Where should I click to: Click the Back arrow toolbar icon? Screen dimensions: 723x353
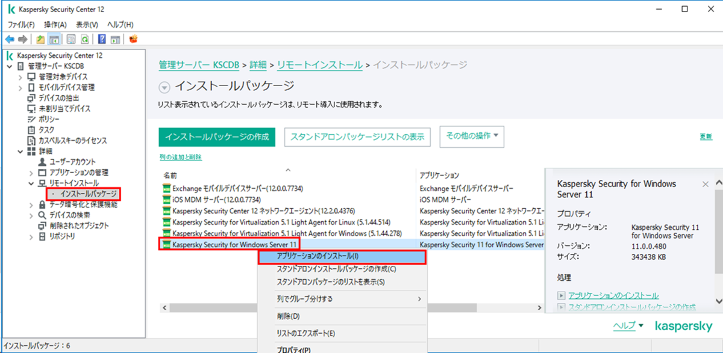[10, 39]
